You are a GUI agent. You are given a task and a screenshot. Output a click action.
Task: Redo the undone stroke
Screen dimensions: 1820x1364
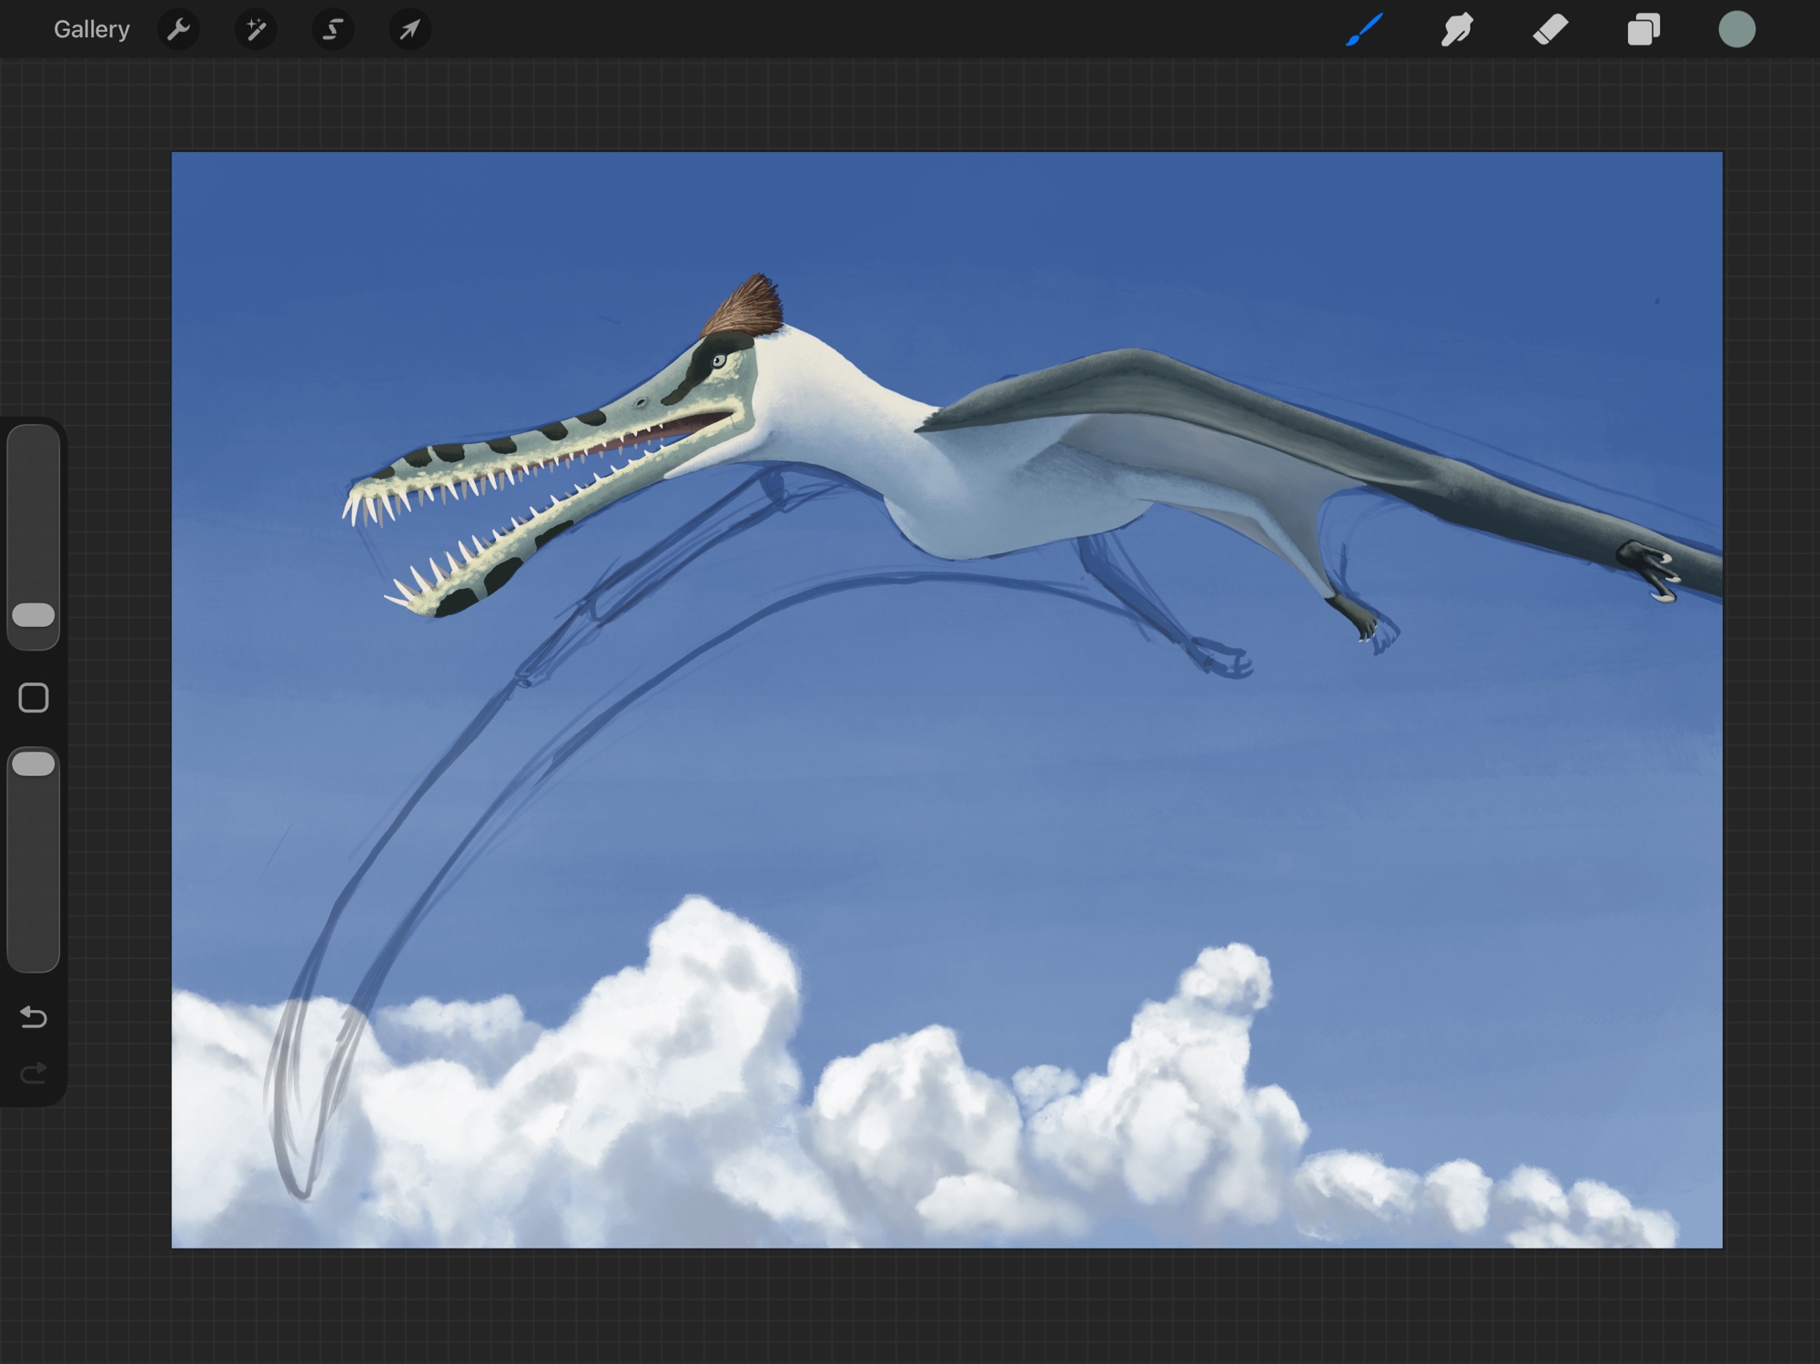(x=34, y=1074)
